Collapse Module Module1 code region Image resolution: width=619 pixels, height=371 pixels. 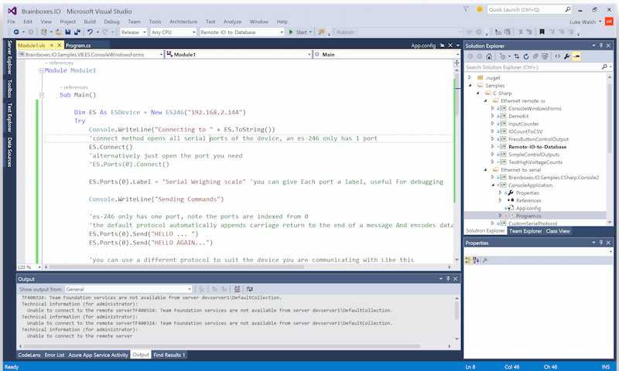[x=42, y=70]
